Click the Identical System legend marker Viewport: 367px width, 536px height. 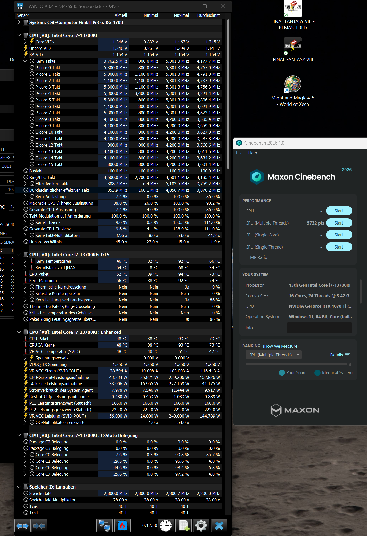[x=317, y=373]
